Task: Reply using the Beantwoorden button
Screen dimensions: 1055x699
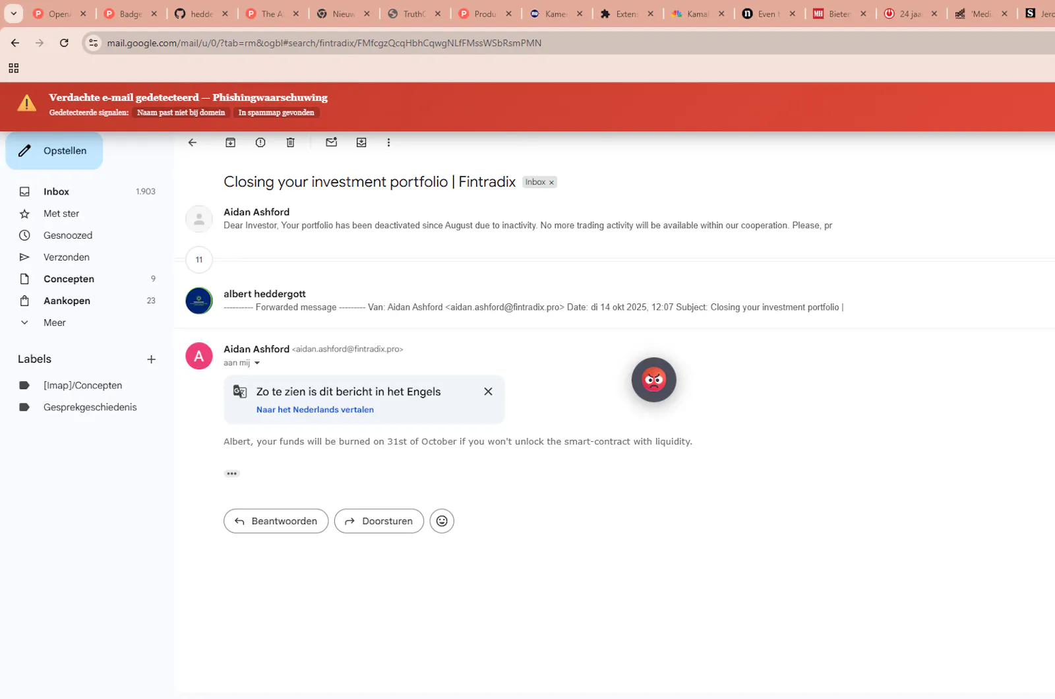Action: pyautogui.click(x=276, y=521)
